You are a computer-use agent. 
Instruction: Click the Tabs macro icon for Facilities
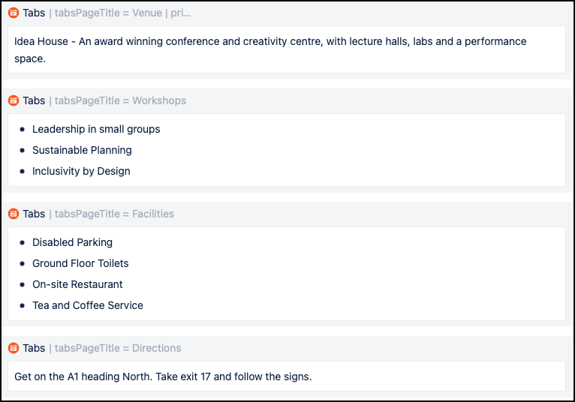click(x=14, y=214)
